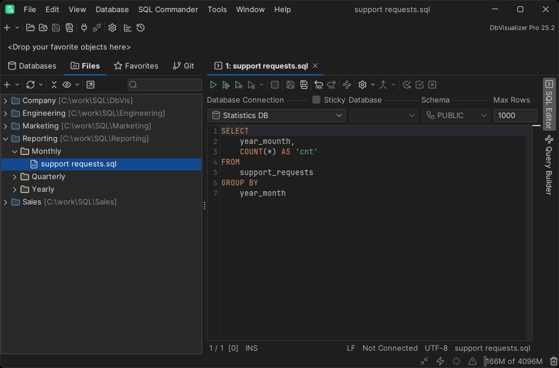This screenshot has height=368, width=559.
Task: Click the Rollback X-box icon
Action: pos(432,85)
